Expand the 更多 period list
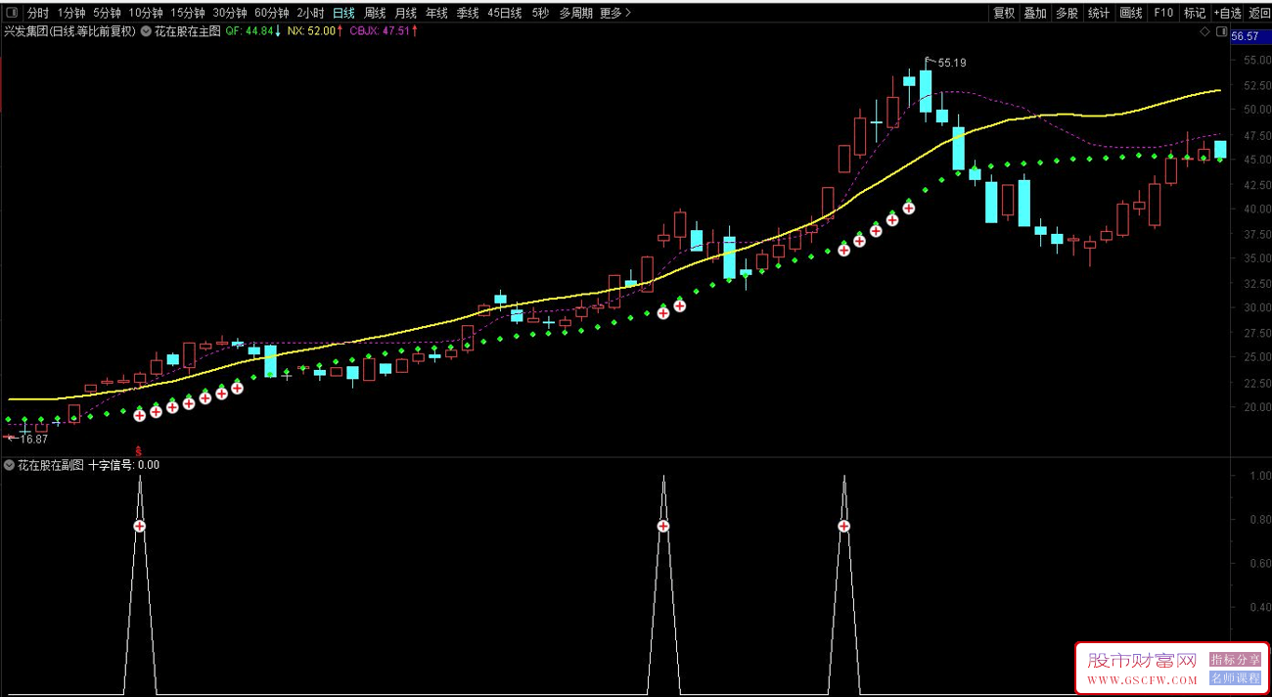The width and height of the screenshot is (1272, 697). pyautogui.click(x=614, y=13)
